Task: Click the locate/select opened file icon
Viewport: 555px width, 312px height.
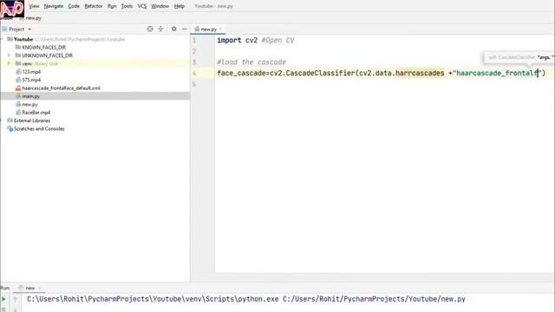Action: pos(150,29)
